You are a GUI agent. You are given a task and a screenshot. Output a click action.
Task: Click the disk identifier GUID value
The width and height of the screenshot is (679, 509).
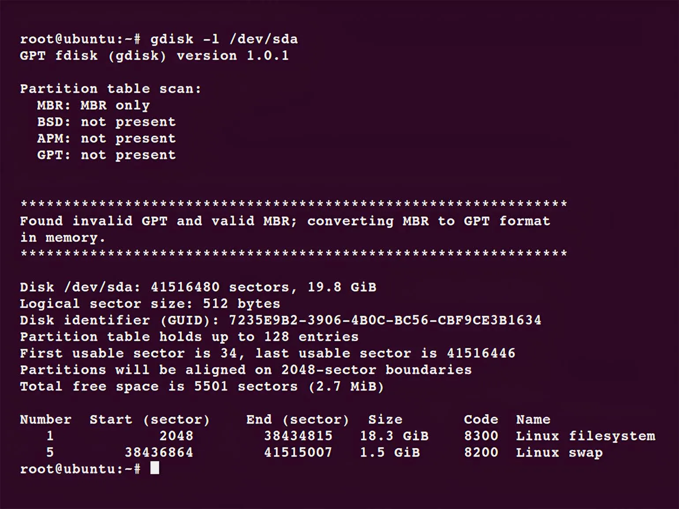point(384,320)
